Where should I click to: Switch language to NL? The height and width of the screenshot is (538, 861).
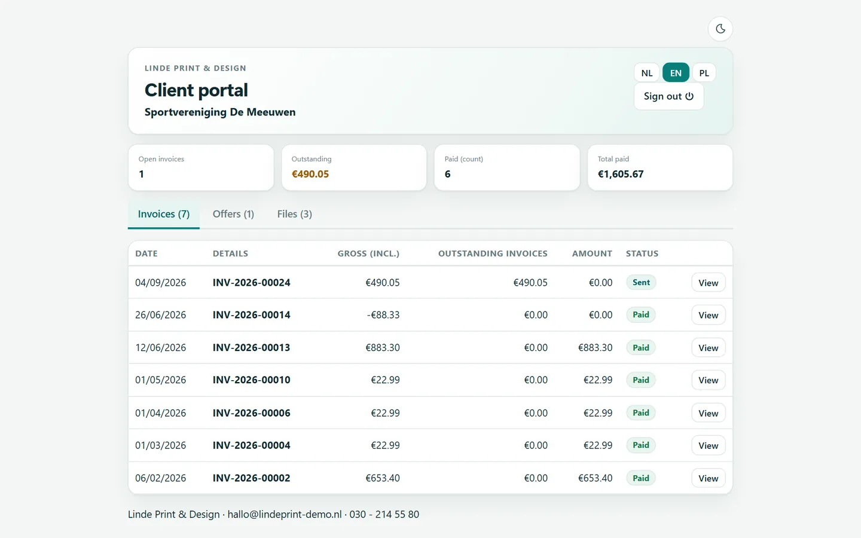tap(647, 73)
